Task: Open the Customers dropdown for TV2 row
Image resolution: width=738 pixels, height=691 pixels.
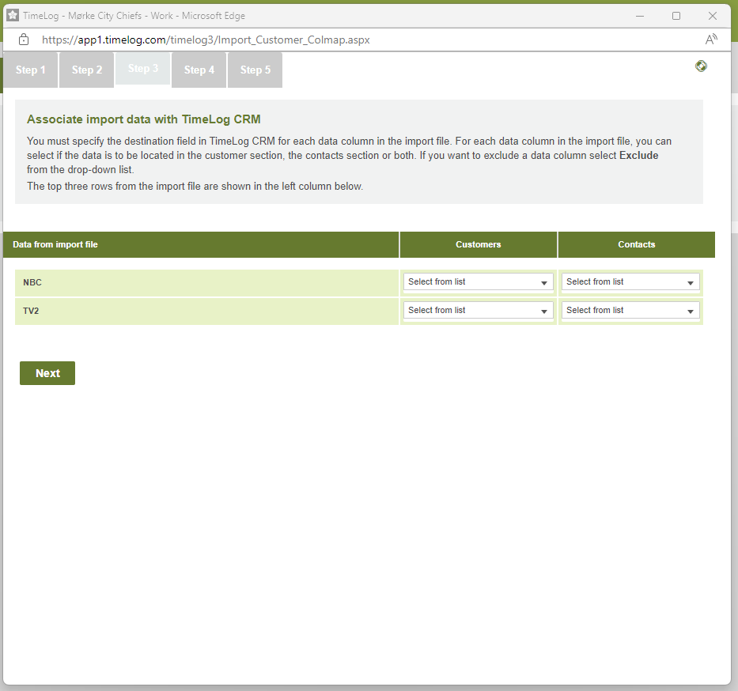Action: tap(479, 311)
